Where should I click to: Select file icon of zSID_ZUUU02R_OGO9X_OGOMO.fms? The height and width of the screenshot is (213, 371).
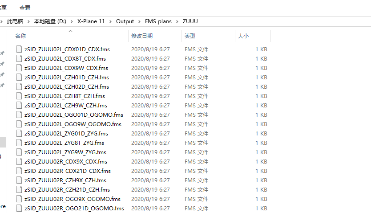(x=19, y=199)
